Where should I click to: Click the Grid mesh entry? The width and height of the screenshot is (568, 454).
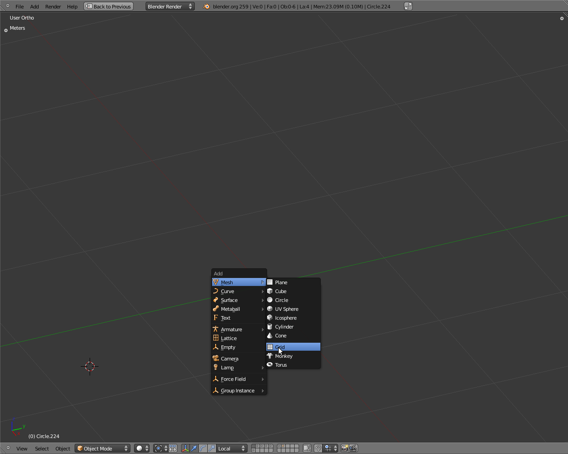[x=293, y=347]
